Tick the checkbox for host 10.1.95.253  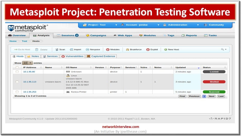pyautogui.click(x=17, y=92)
